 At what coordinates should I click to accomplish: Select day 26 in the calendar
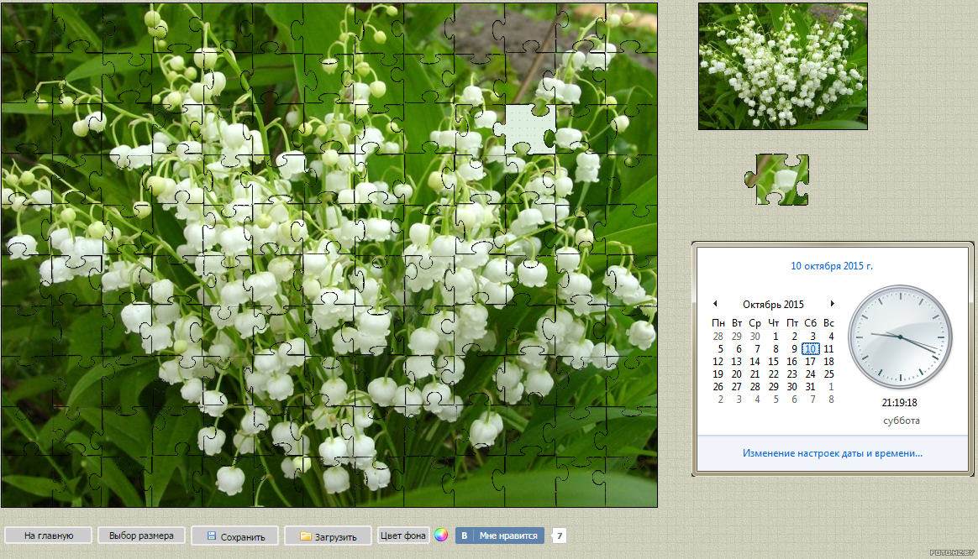718,386
